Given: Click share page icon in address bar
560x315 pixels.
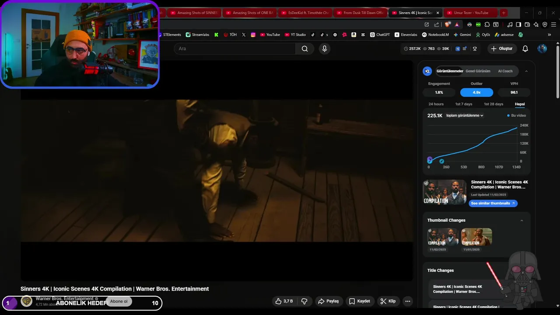Looking at the screenshot, I should pos(437,24).
